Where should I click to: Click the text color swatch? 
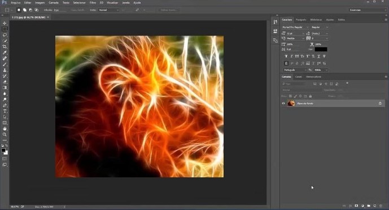point(321,49)
